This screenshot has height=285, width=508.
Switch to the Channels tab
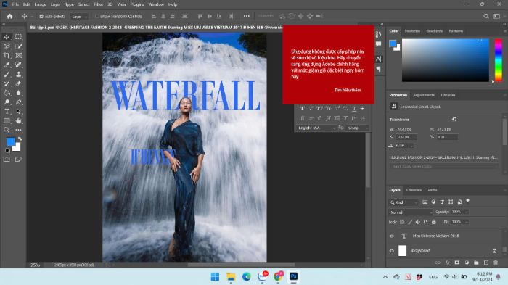(x=414, y=190)
